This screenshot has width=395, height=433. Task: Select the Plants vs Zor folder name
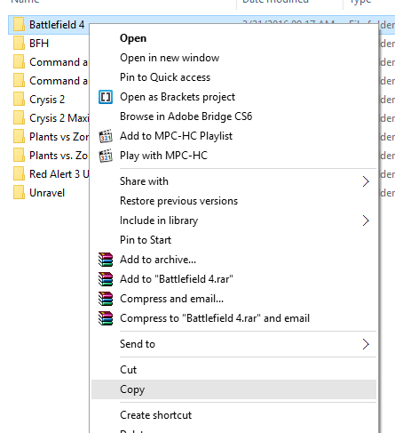pos(59,137)
